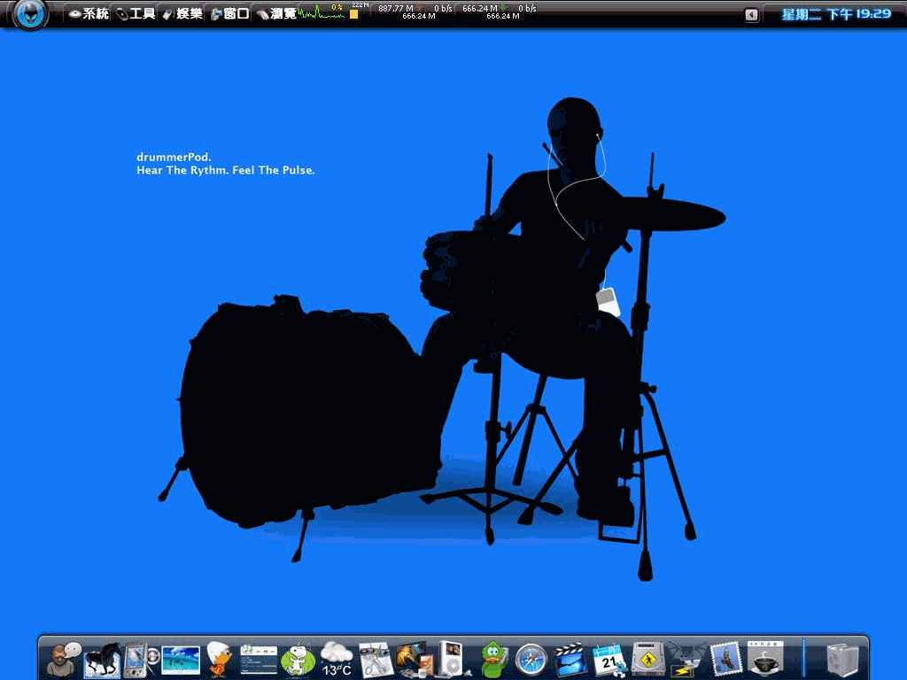Screen dimensions: 907x680
Task: Open the calendar 21 dock icon
Action: click(609, 660)
